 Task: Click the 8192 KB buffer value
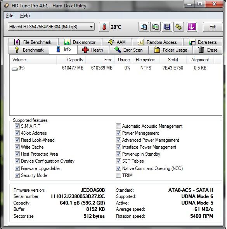tap(95, 209)
